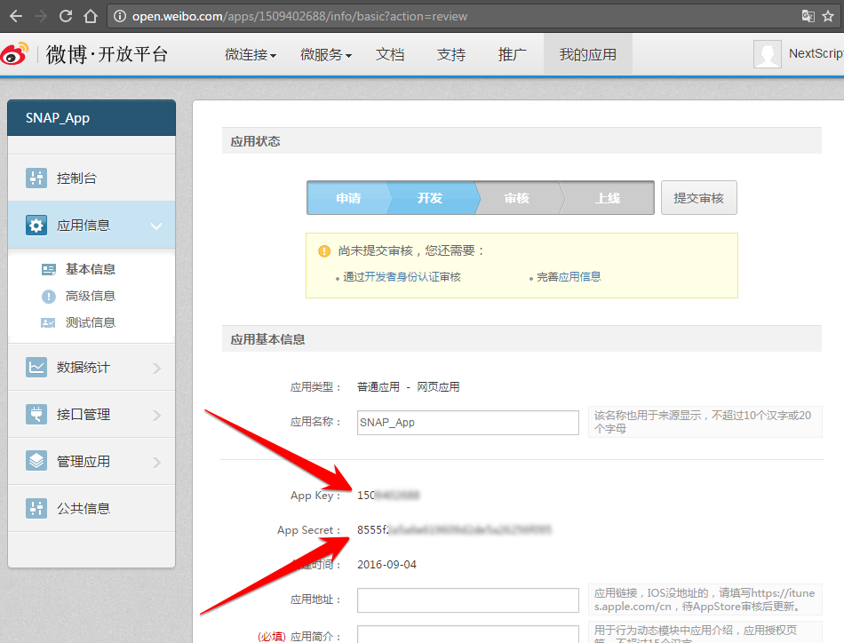Focus the 应用简介 input field

467,634
